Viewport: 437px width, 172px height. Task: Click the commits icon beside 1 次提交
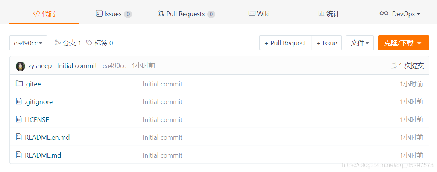[x=394, y=66]
